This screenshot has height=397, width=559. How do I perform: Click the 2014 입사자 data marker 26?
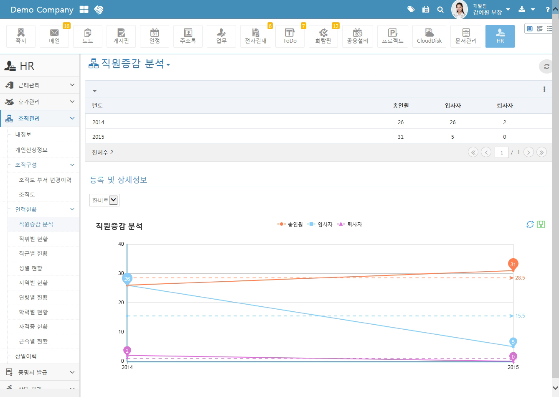tap(127, 279)
